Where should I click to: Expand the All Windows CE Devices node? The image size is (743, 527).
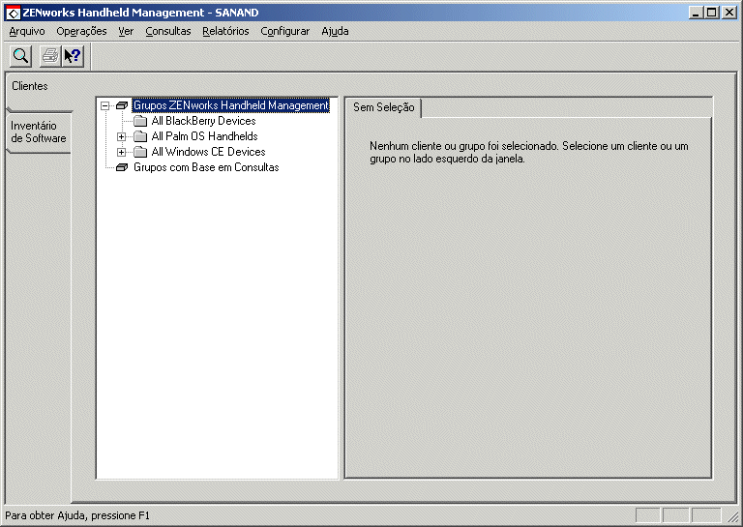click(x=121, y=153)
